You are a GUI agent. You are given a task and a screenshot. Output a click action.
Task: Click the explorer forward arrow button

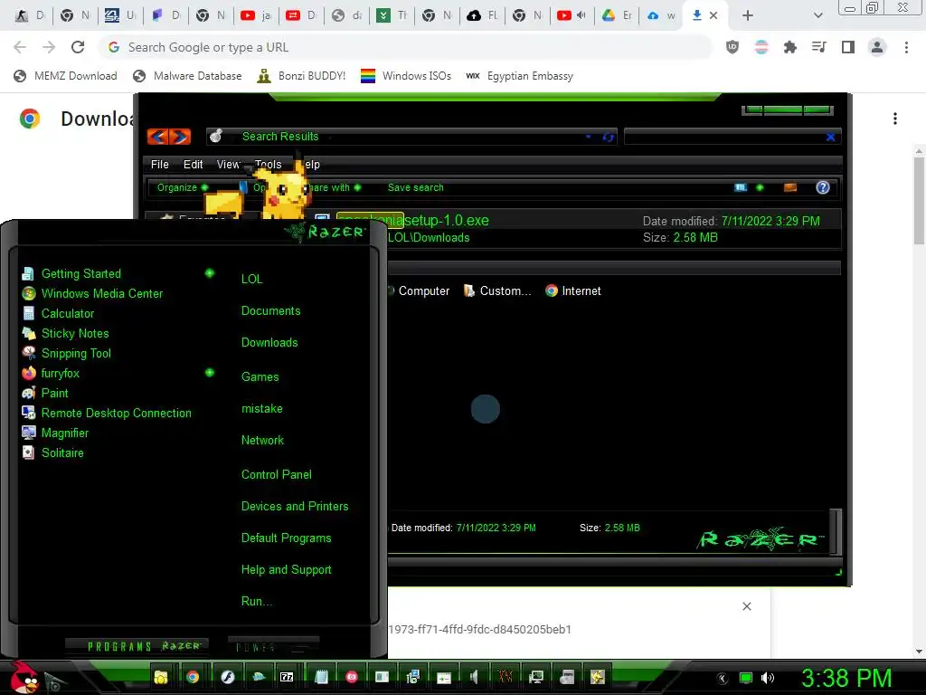pyautogui.click(x=180, y=138)
